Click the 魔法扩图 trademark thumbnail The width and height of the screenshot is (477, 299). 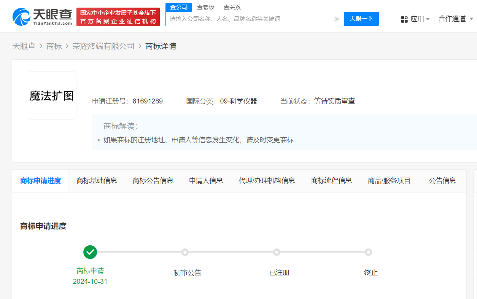pyautogui.click(x=52, y=95)
